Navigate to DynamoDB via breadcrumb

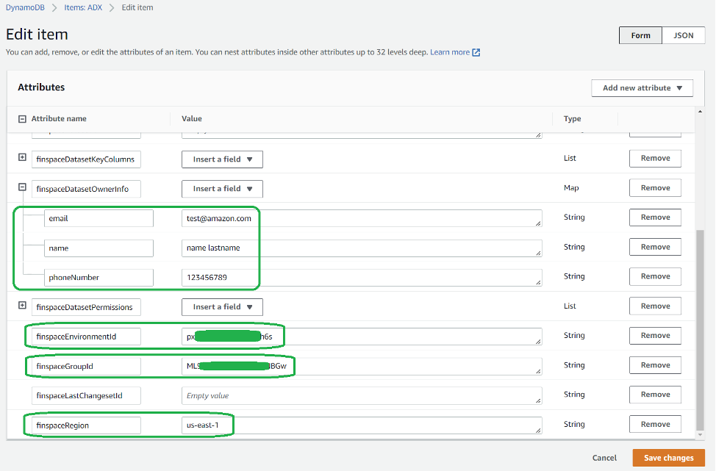[25, 7]
